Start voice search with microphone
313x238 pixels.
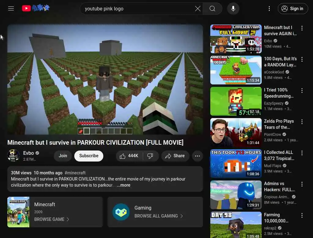[233, 9]
